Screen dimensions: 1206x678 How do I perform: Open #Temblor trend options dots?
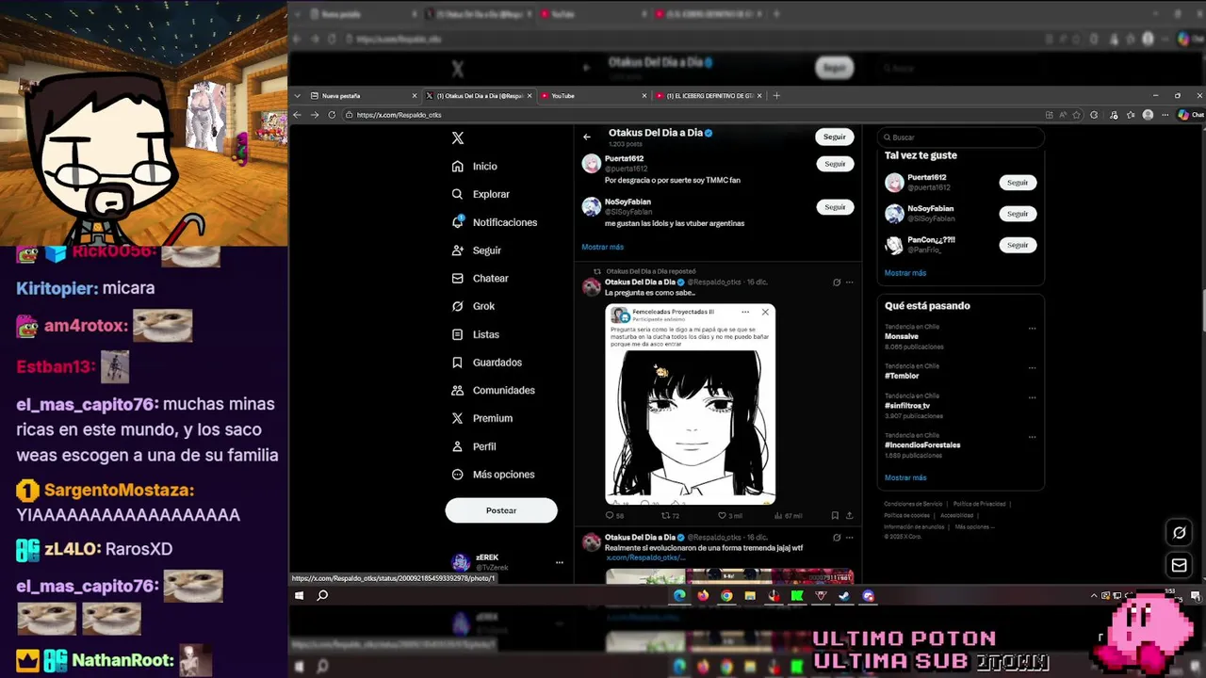pyautogui.click(x=1032, y=368)
